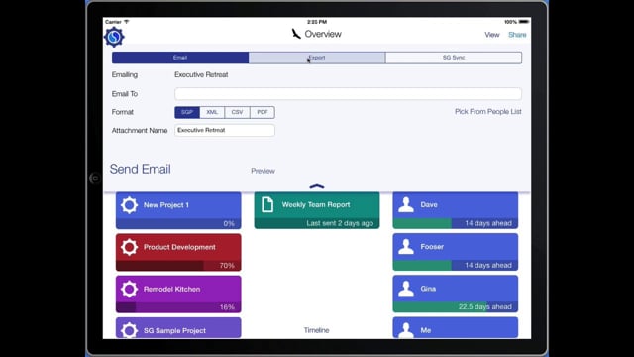
Task: Click New Project 1 0% progress bar
Action: coord(178,223)
